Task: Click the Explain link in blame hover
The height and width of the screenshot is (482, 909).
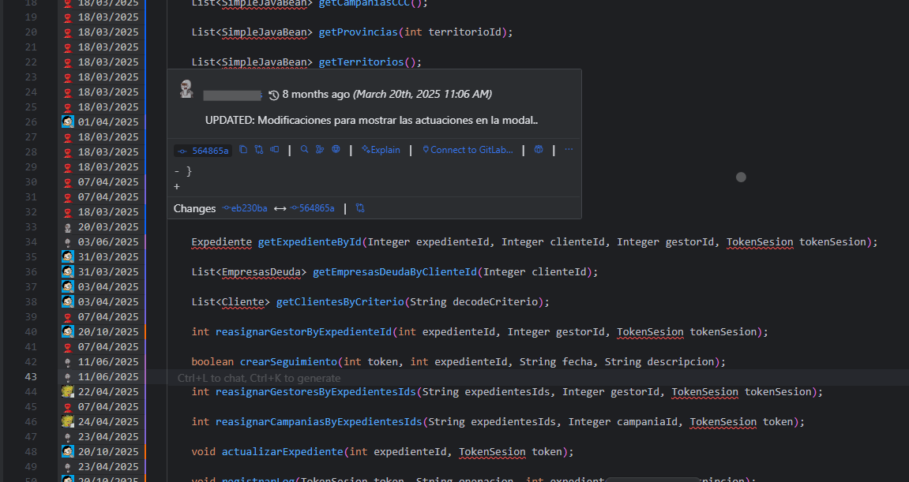Action: click(381, 150)
